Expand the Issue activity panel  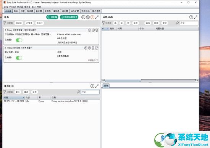coord(195,17)
